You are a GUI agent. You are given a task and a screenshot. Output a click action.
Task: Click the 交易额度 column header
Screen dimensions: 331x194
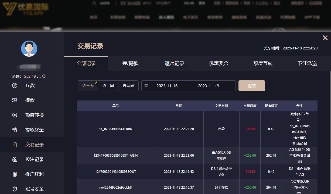[250, 106]
